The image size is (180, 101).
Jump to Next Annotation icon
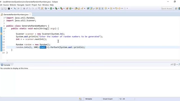point(106,8)
